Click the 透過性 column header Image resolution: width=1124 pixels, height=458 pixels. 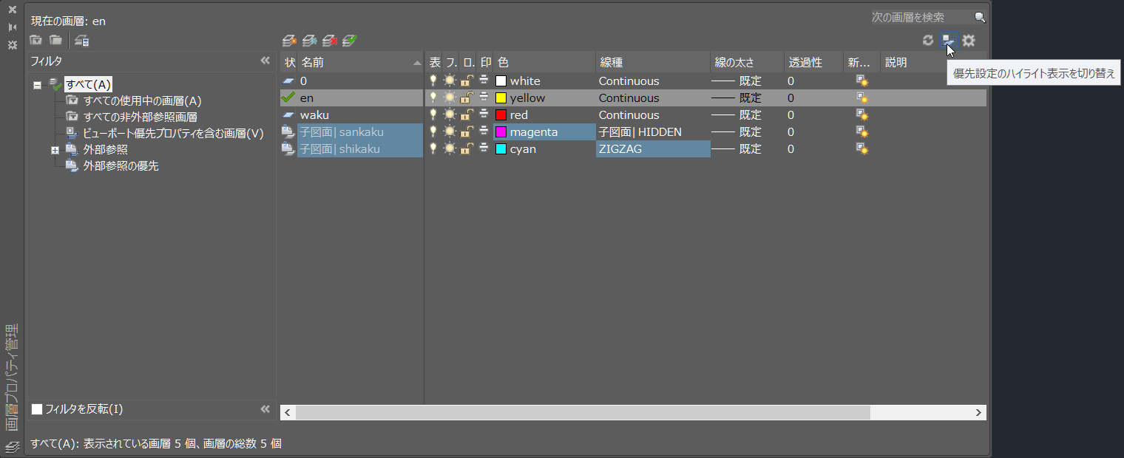pyautogui.click(x=813, y=63)
